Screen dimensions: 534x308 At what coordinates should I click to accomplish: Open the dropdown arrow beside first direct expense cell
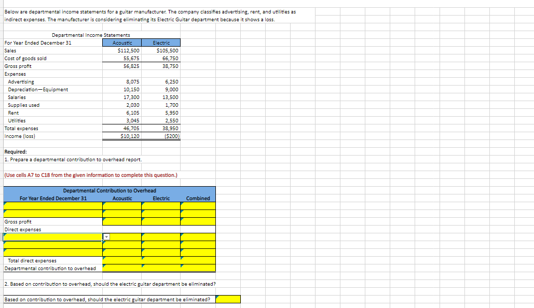coord(106,237)
